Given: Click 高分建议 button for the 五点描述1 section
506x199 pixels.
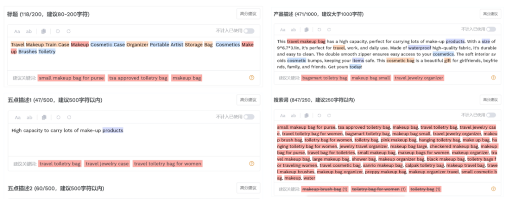Looking at the screenshot, I should tap(248, 100).
